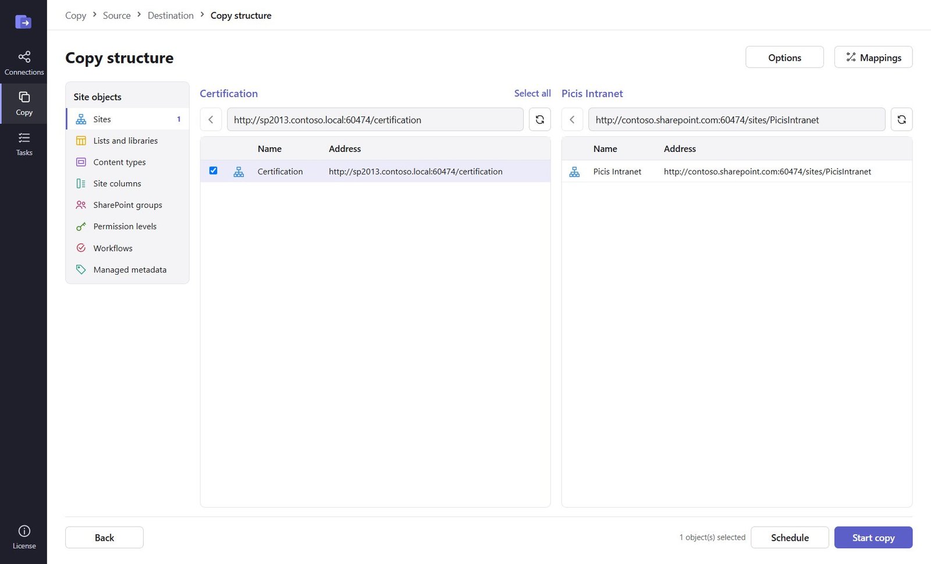This screenshot has height=564, width=931.
Task: Go to Copy breadcrumb
Action: (x=76, y=16)
